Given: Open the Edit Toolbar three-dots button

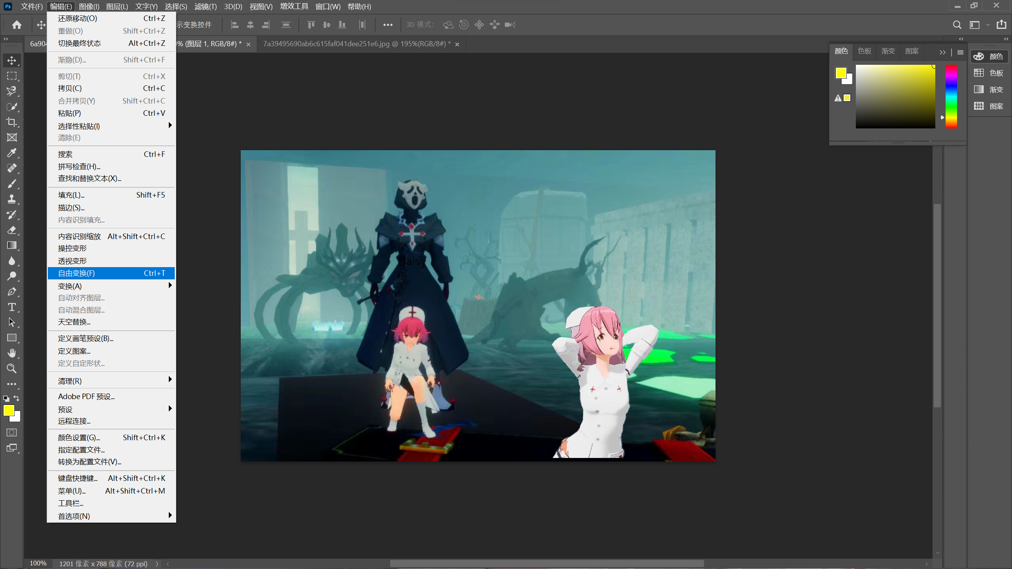Looking at the screenshot, I should (11, 384).
